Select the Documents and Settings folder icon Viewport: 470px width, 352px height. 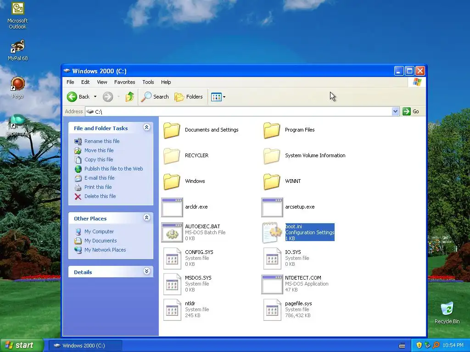(172, 130)
